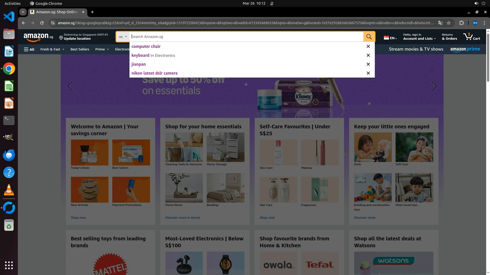Remove 'nikon latest dslr camera' suggestion

click(x=368, y=73)
